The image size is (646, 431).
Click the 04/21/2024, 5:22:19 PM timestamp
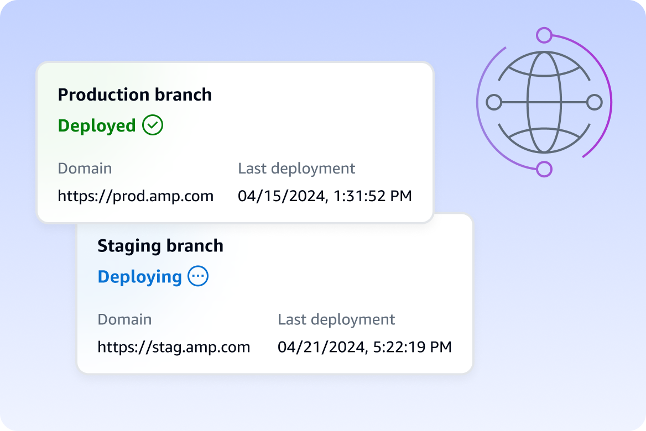364,347
